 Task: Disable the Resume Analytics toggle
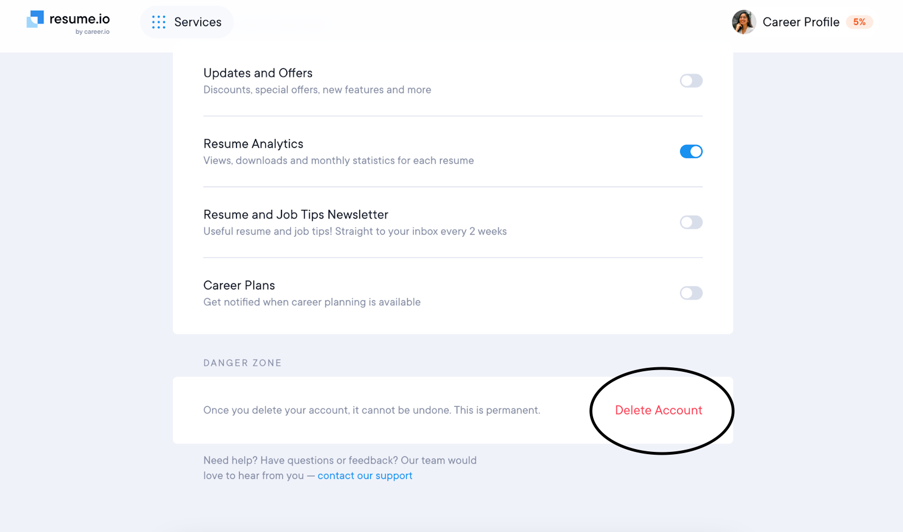pyautogui.click(x=691, y=152)
